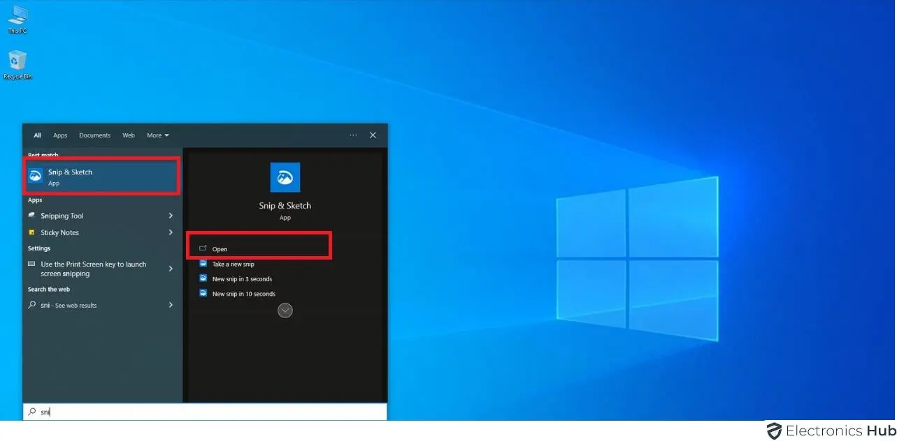Switch to the Documents search tab
Screen dimensions: 897x441
tap(94, 135)
